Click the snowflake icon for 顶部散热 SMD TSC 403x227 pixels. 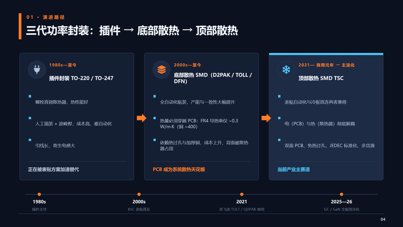pyautogui.click(x=286, y=69)
